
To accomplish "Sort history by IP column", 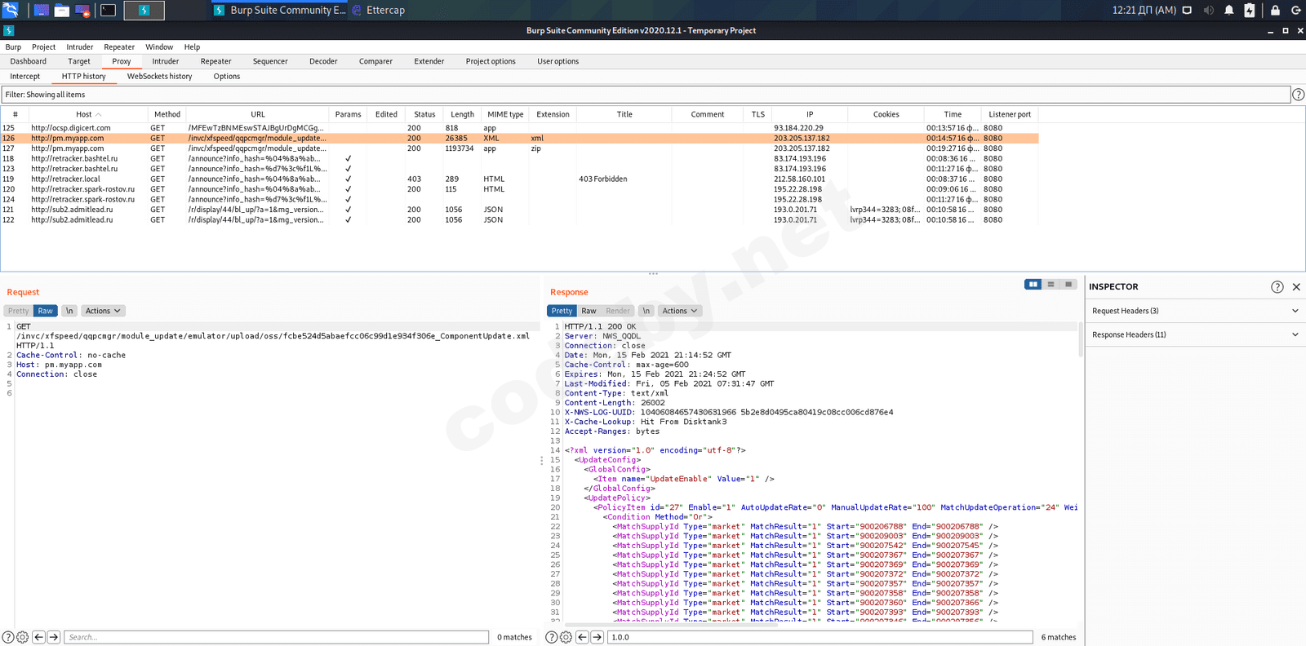I will (x=810, y=114).
